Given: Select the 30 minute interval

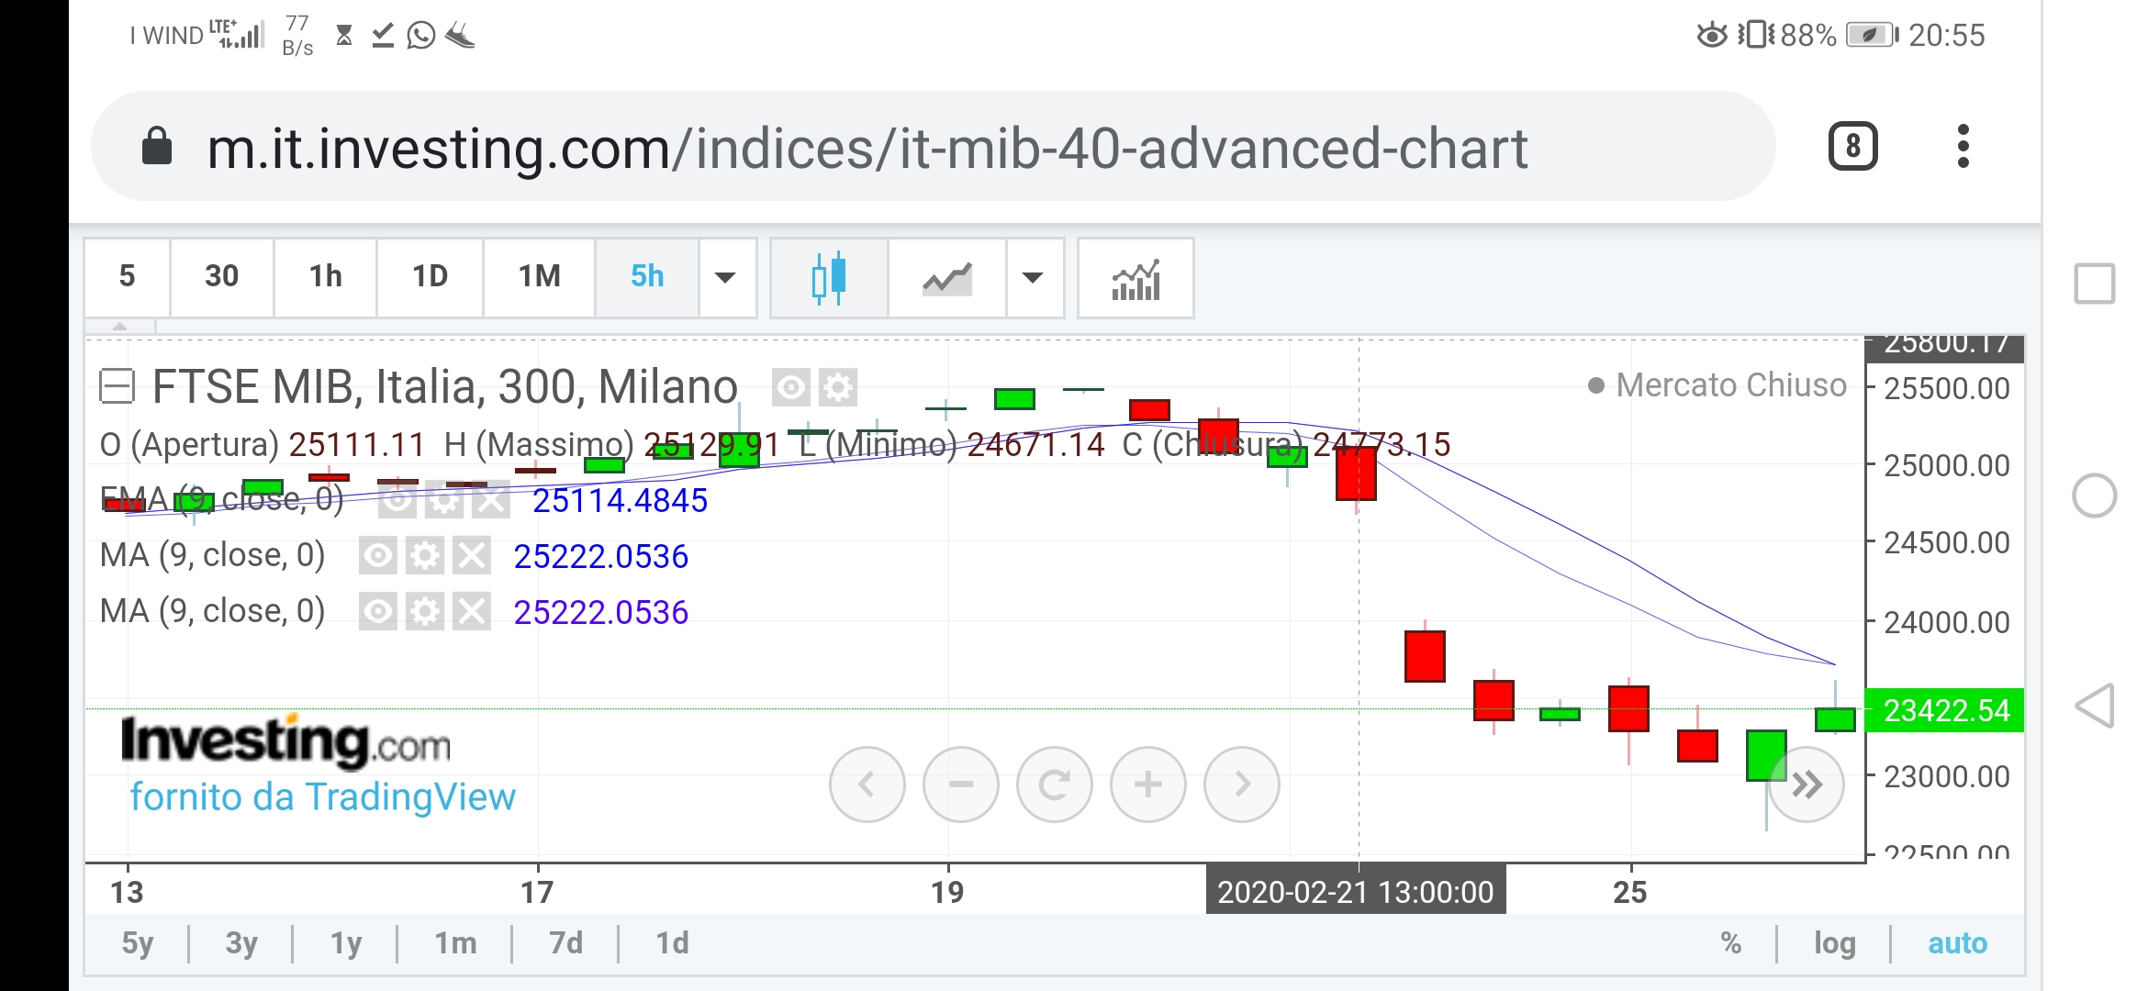Looking at the screenshot, I should 222,277.
